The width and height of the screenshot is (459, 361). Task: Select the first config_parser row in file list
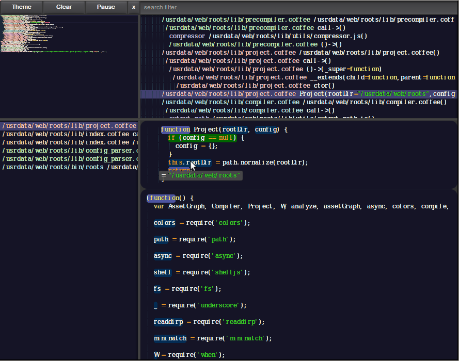point(69,151)
